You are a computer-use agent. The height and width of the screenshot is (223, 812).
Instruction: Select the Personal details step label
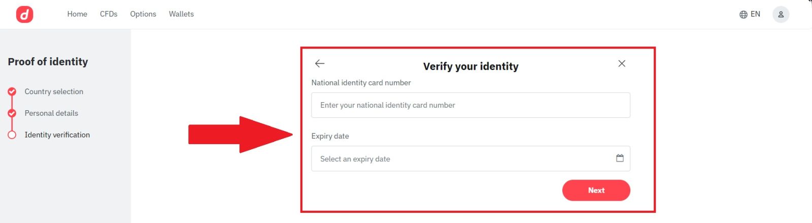pyautogui.click(x=51, y=113)
